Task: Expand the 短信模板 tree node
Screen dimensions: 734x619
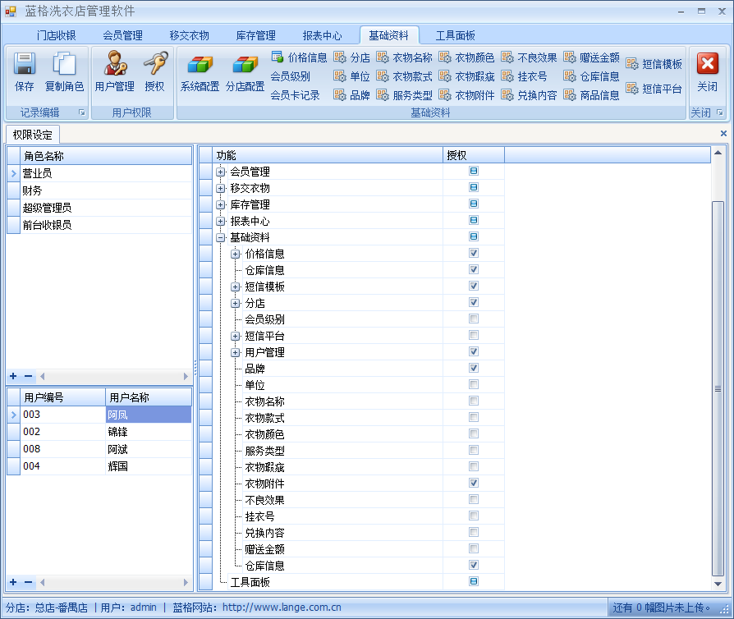Action: tap(236, 287)
